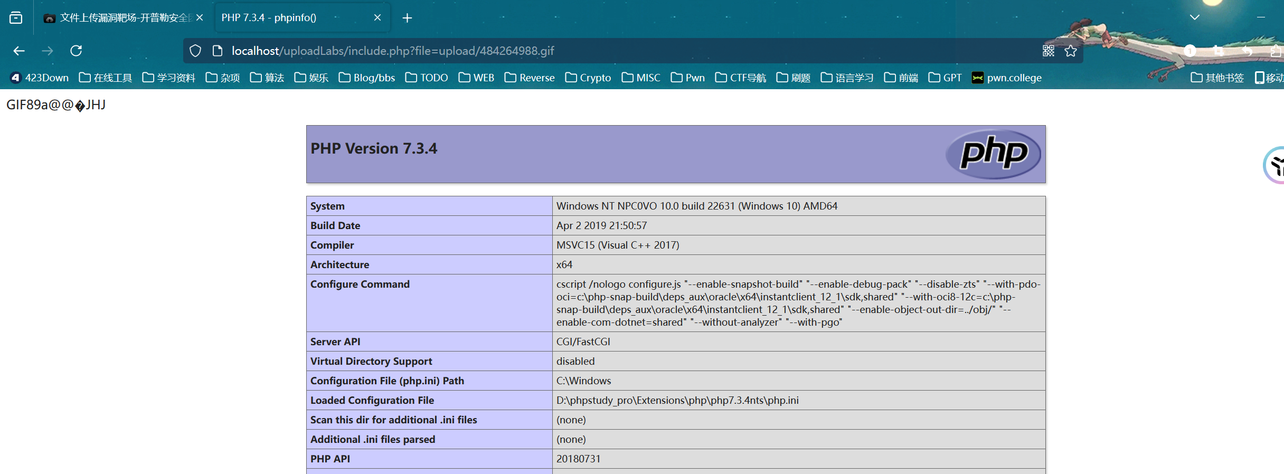Click the PHP logo image
1284x474 pixels.
[993, 154]
